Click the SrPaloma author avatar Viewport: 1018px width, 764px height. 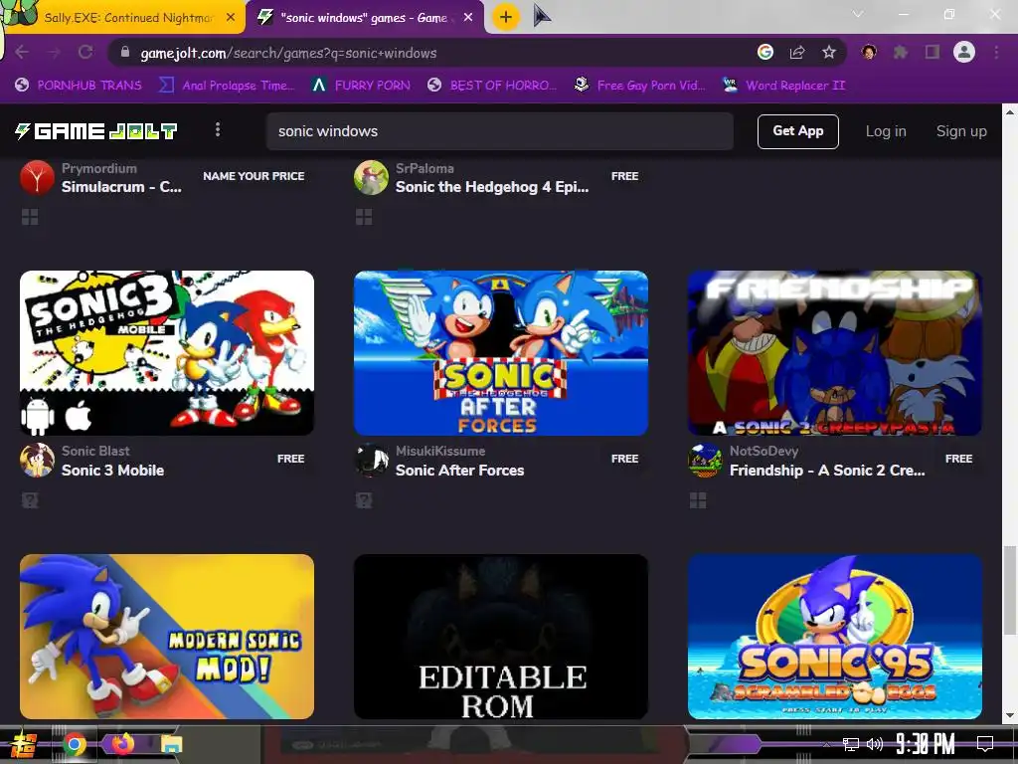(372, 177)
